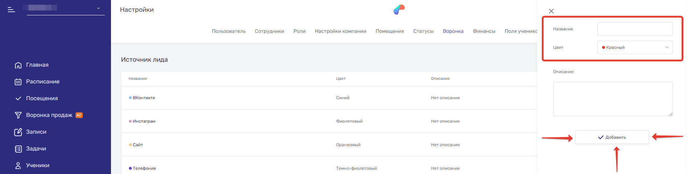Click the red color dot in Цвет
Viewport: 687px width, 174px height.
click(x=604, y=47)
